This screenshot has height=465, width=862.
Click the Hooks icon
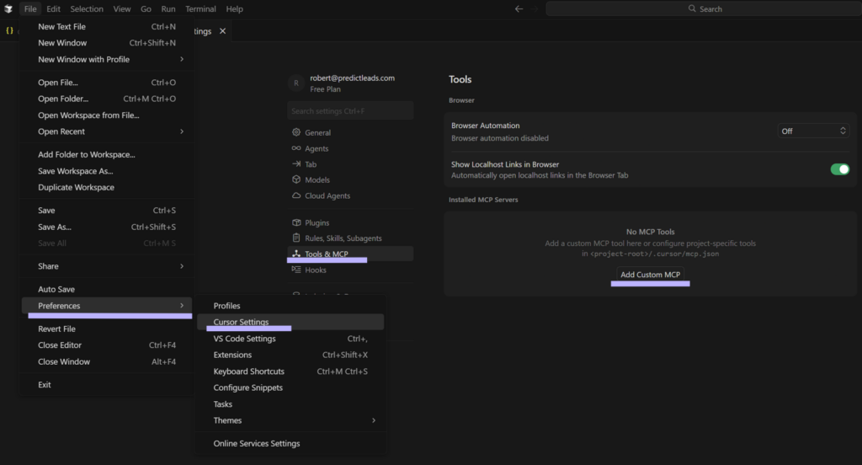pyautogui.click(x=296, y=270)
